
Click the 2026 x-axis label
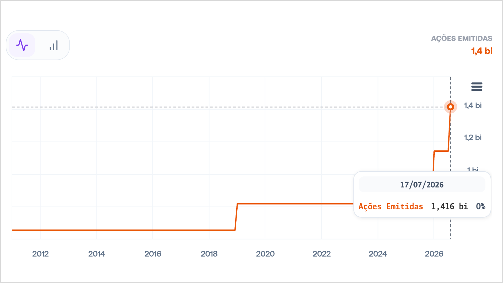[434, 254]
